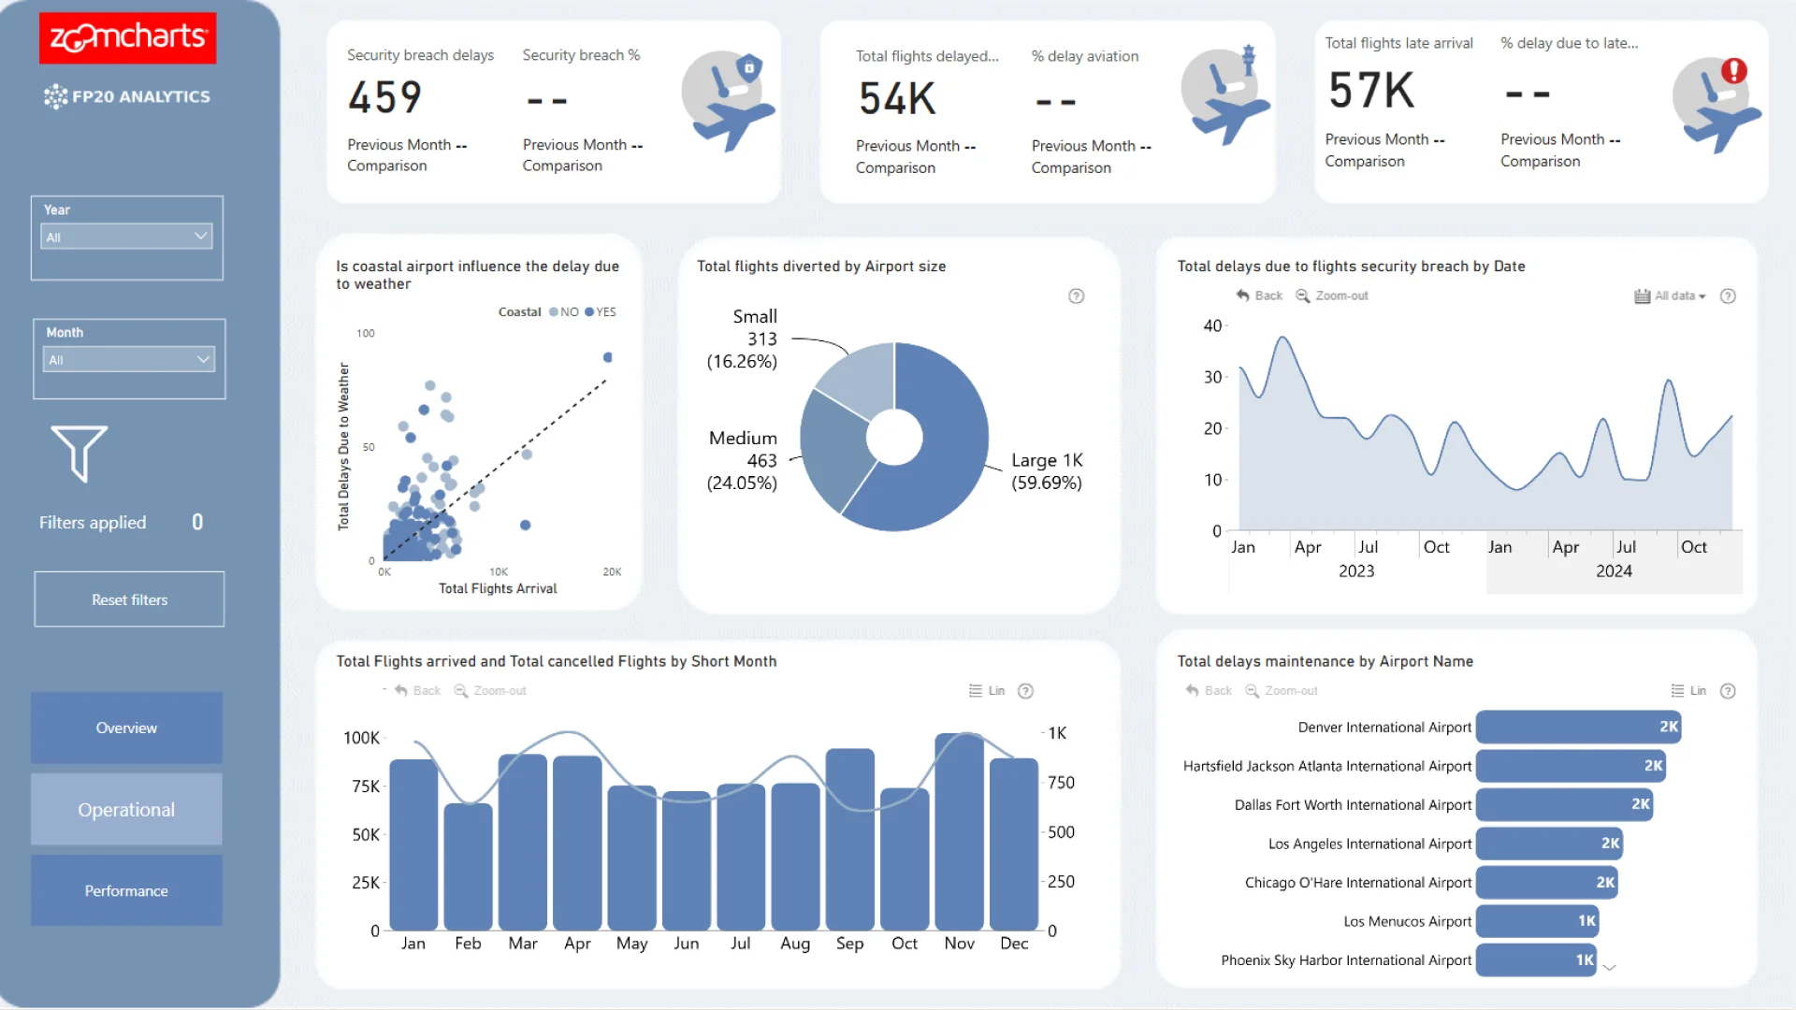Image resolution: width=1796 pixels, height=1010 pixels.
Task: Click Back arrow on security breach date chart
Action: click(1259, 296)
